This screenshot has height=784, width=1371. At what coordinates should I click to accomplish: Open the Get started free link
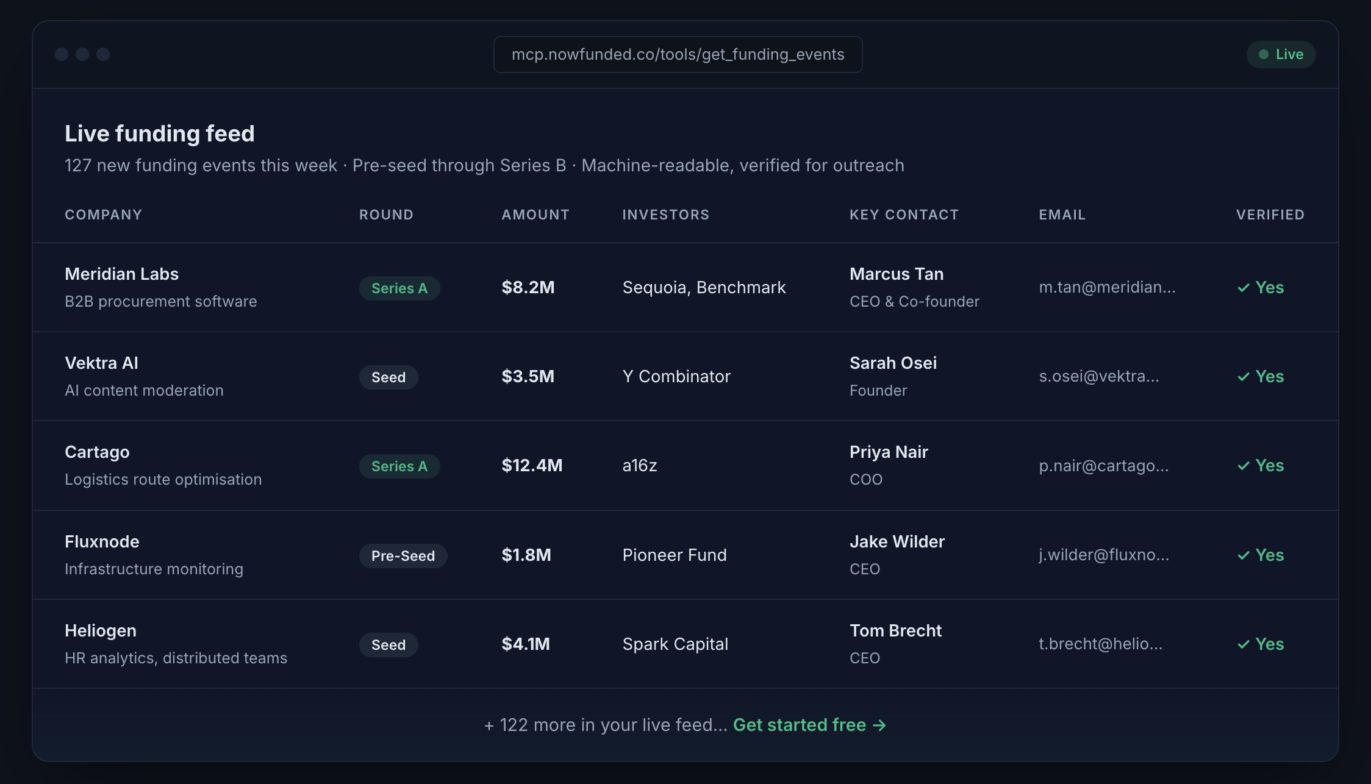point(809,725)
